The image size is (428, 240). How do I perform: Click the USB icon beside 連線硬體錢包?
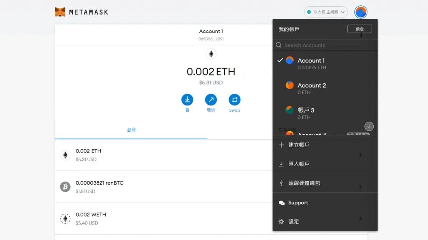(281, 183)
